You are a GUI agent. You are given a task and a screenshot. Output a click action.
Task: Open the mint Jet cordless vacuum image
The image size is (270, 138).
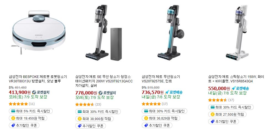point(170,33)
